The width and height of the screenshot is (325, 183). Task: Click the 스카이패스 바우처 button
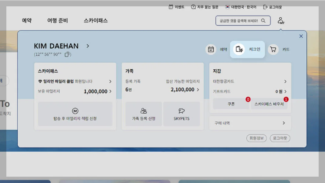(x=269, y=104)
